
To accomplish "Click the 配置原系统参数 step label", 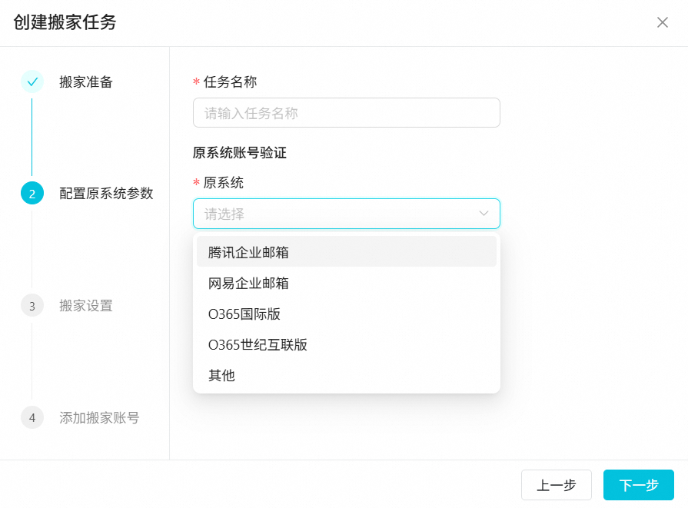I will (x=106, y=194).
